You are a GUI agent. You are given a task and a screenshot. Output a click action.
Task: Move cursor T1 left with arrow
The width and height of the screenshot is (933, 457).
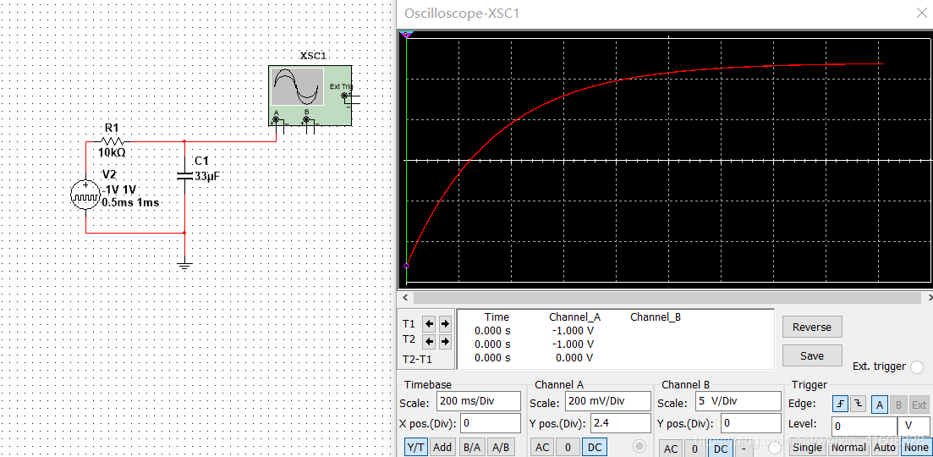tap(428, 324)
